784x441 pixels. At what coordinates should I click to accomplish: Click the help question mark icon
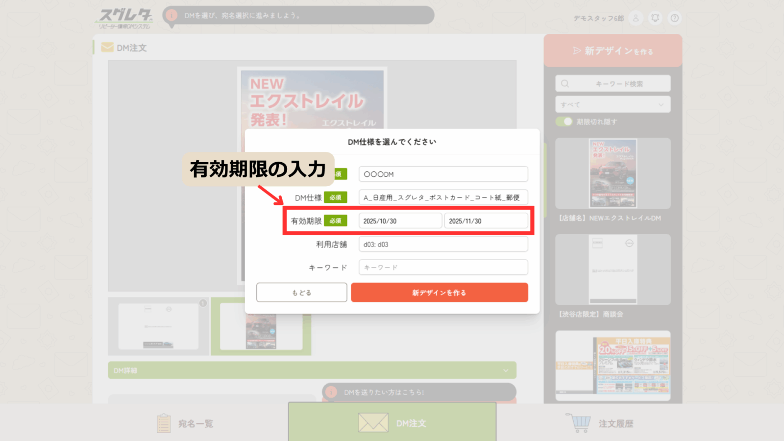[x=675, y=18]
